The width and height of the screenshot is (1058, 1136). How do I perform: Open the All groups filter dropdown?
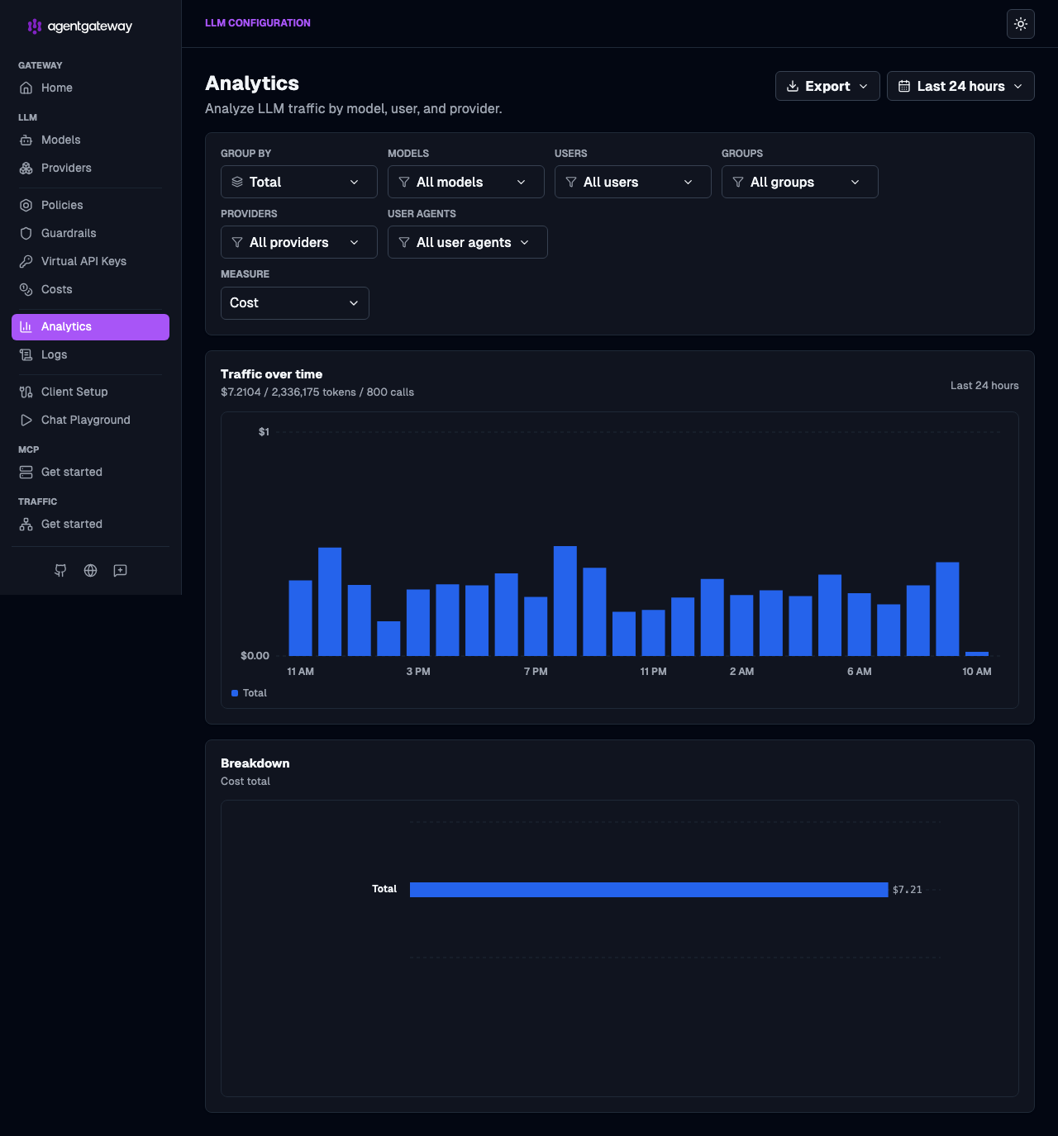coord(800,182)
